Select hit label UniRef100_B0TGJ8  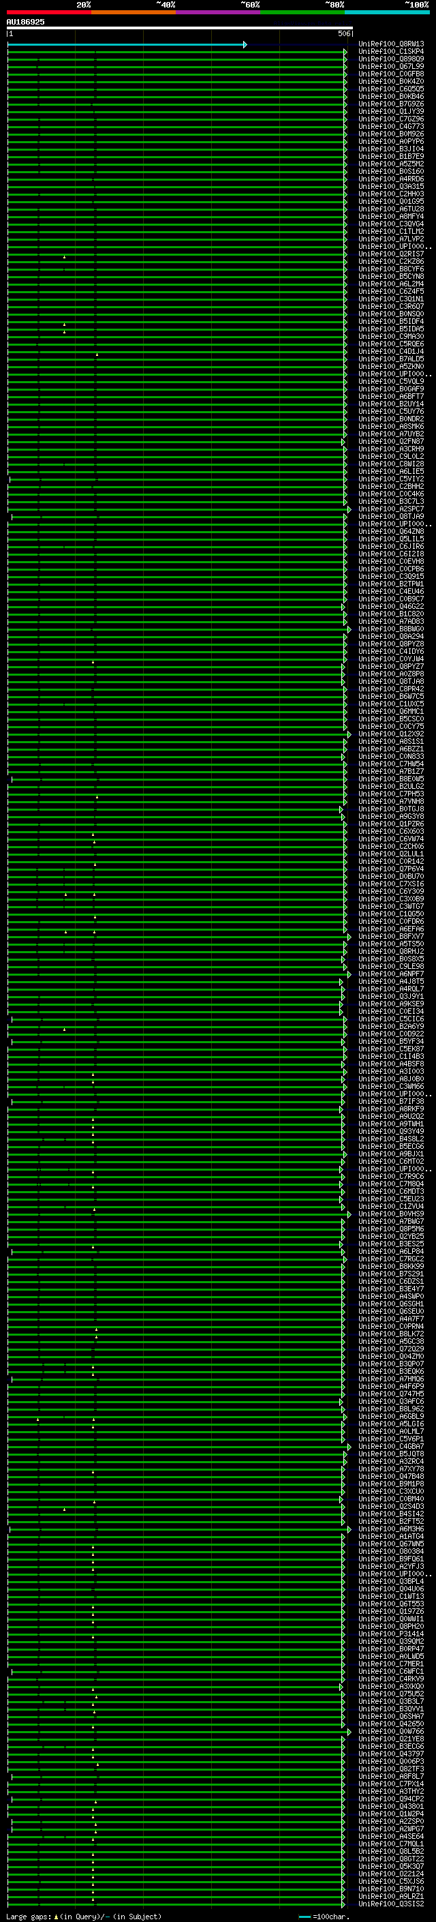point(391,809)
